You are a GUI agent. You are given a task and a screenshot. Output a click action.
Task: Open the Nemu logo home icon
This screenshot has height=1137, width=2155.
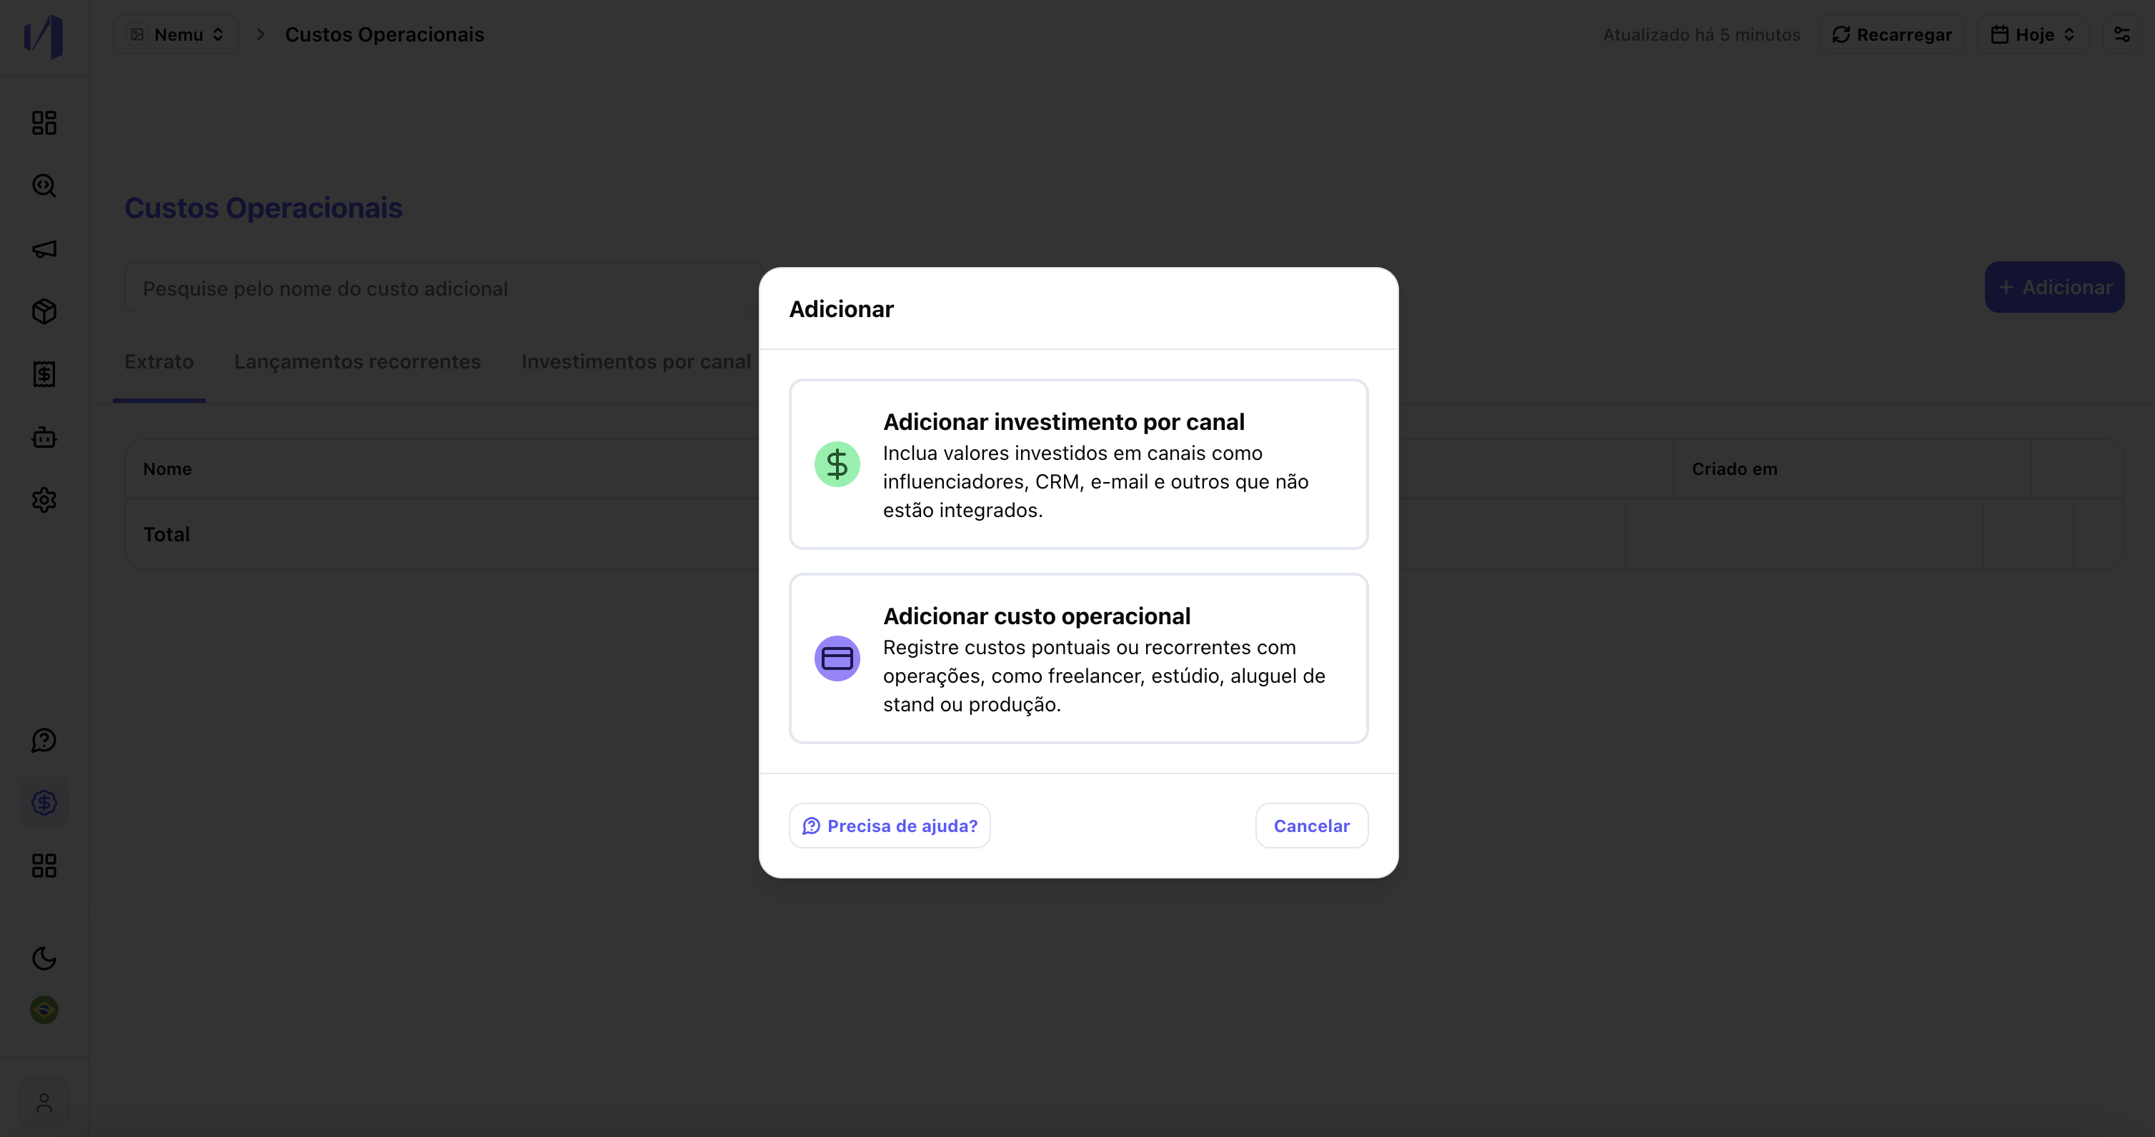pyautogui.click(x=44, y=36)
